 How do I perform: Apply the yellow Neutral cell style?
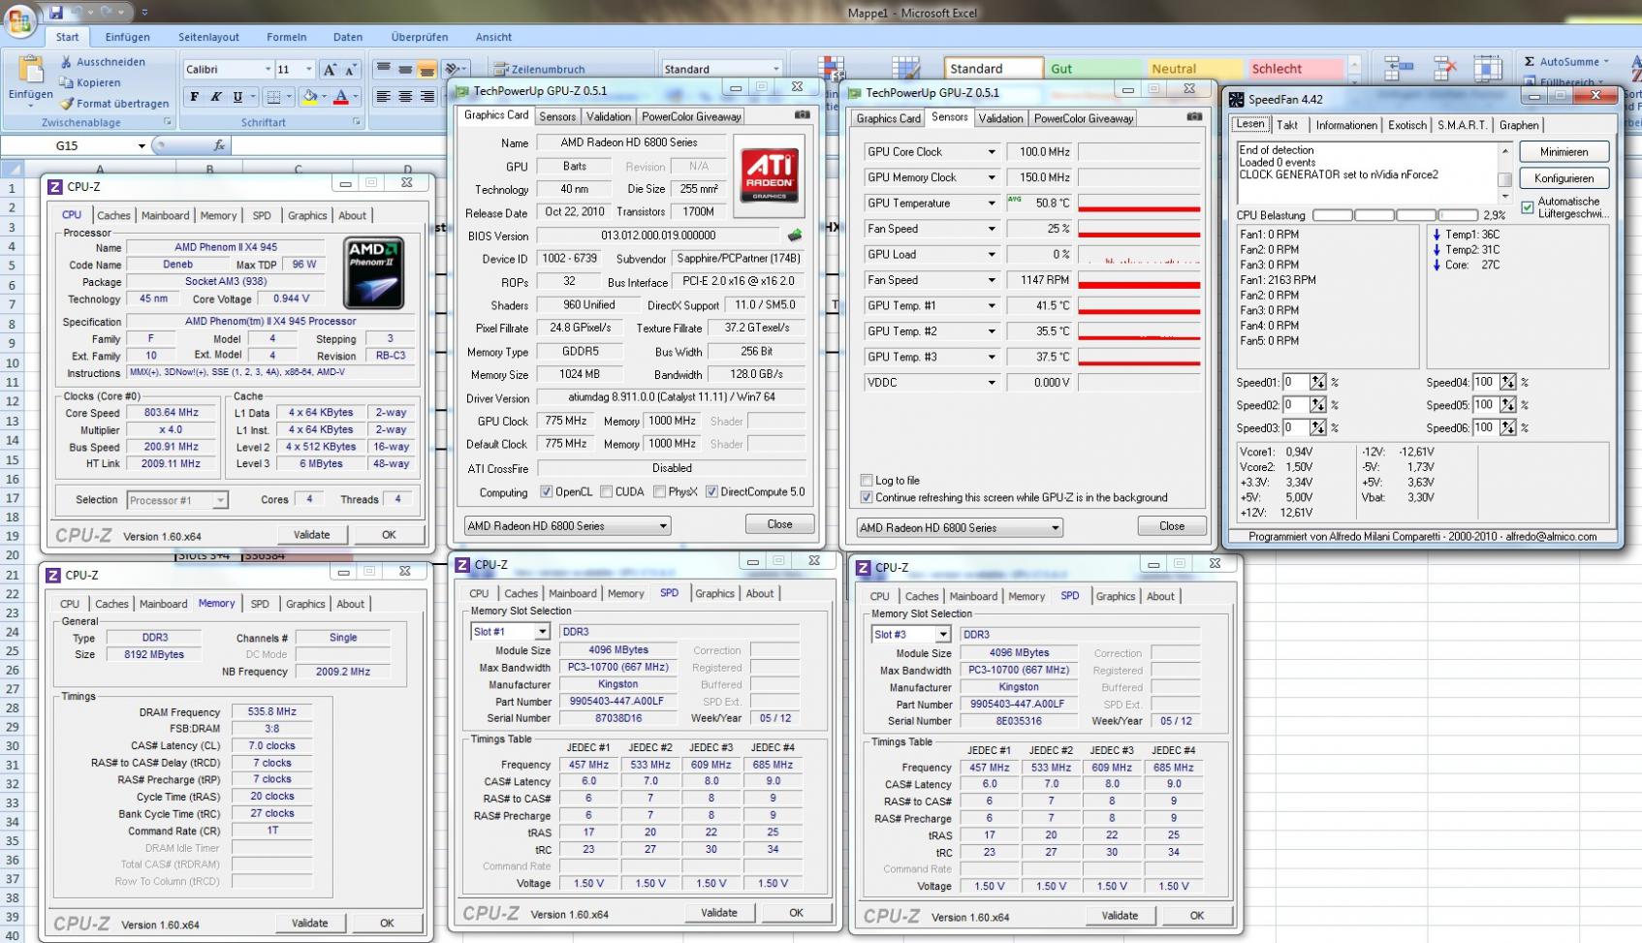(x=1193, y=69)
